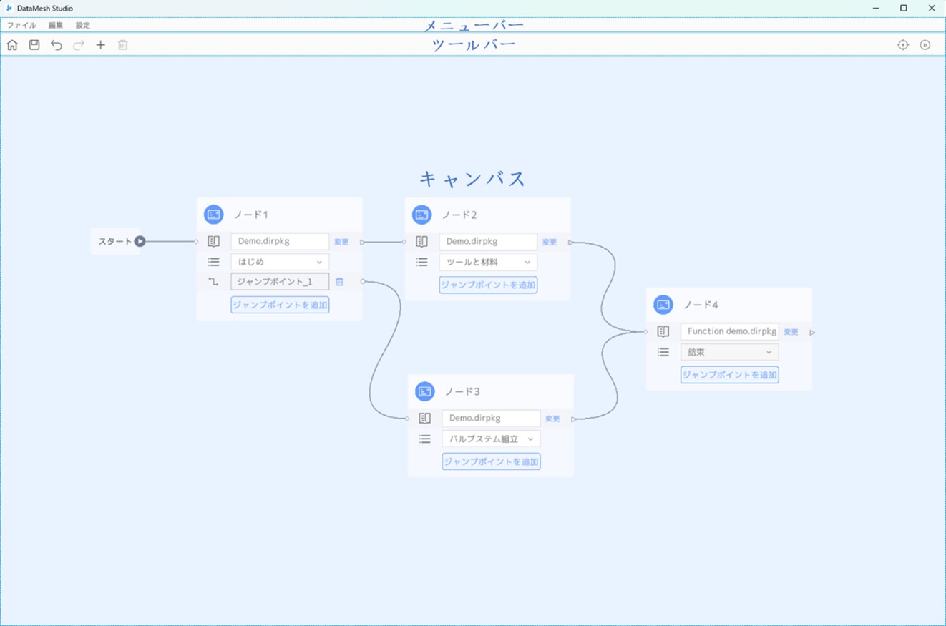The width and height of the screenshot is (946, 626).
Task: Click the jump point step icon in ノード1
Action: [213, 282]
